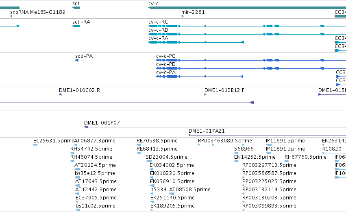Select the EC37905.5prime EST label
Viewport: 346px width, 212px height.
(96, 198)
